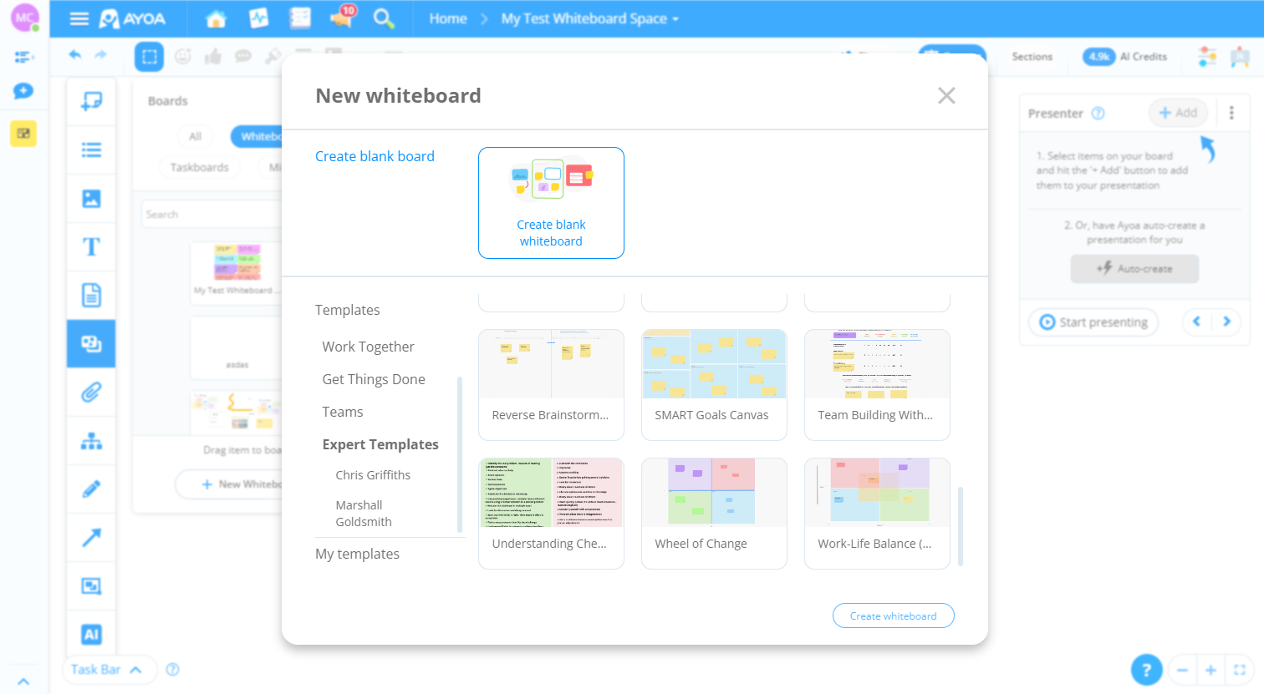This screenshot has width=1264, height=694.
Task: Open the comments speech bubble tool
Action: coord(243,56)
